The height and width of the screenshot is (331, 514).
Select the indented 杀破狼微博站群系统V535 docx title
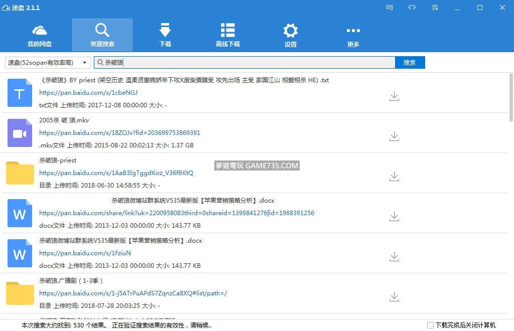tap(193, 201)
